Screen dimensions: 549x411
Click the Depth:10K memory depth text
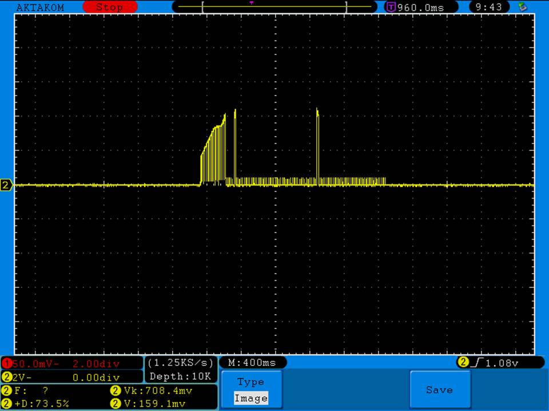[x=180, y=376]
